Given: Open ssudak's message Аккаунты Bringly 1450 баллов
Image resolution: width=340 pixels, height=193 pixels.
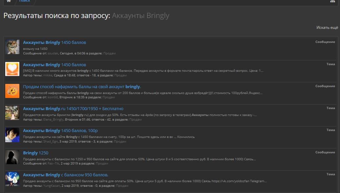Looking at the screenshot, I should pos(55,43).
